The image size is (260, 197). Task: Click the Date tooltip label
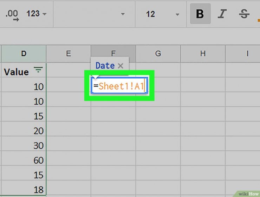[105, 66]
